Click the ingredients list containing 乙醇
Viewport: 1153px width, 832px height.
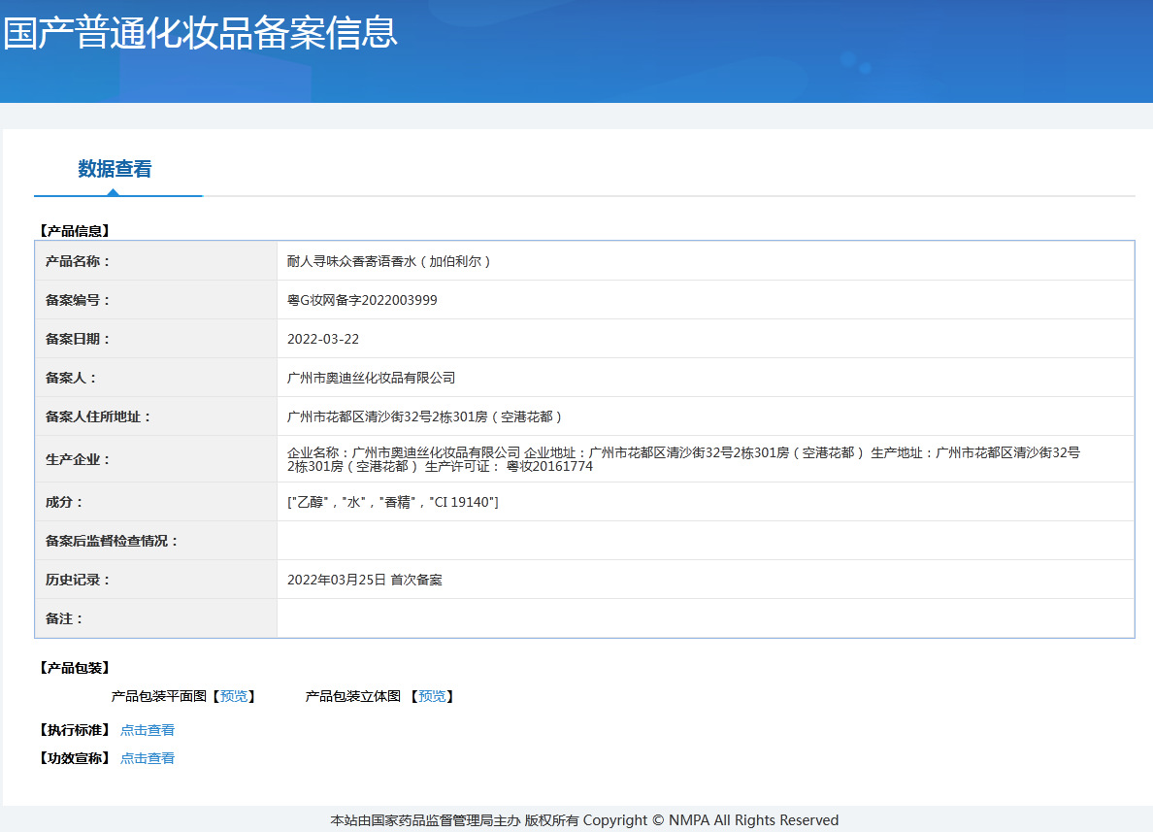click(394, 501)
